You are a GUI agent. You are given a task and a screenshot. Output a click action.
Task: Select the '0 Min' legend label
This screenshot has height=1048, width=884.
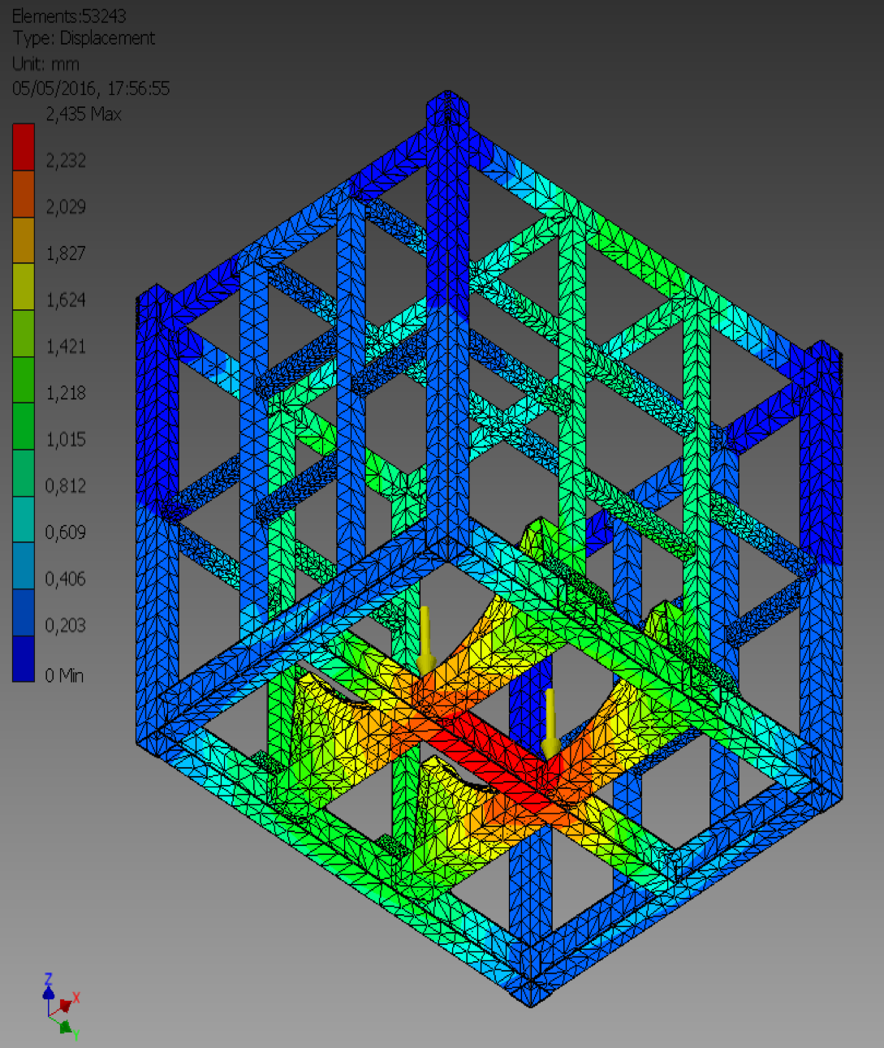tap(64, 675)
